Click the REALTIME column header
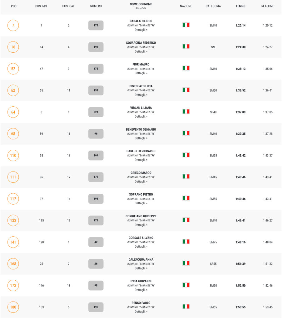The width and height of the screenshot is (283, 319). tap(268, 6)
